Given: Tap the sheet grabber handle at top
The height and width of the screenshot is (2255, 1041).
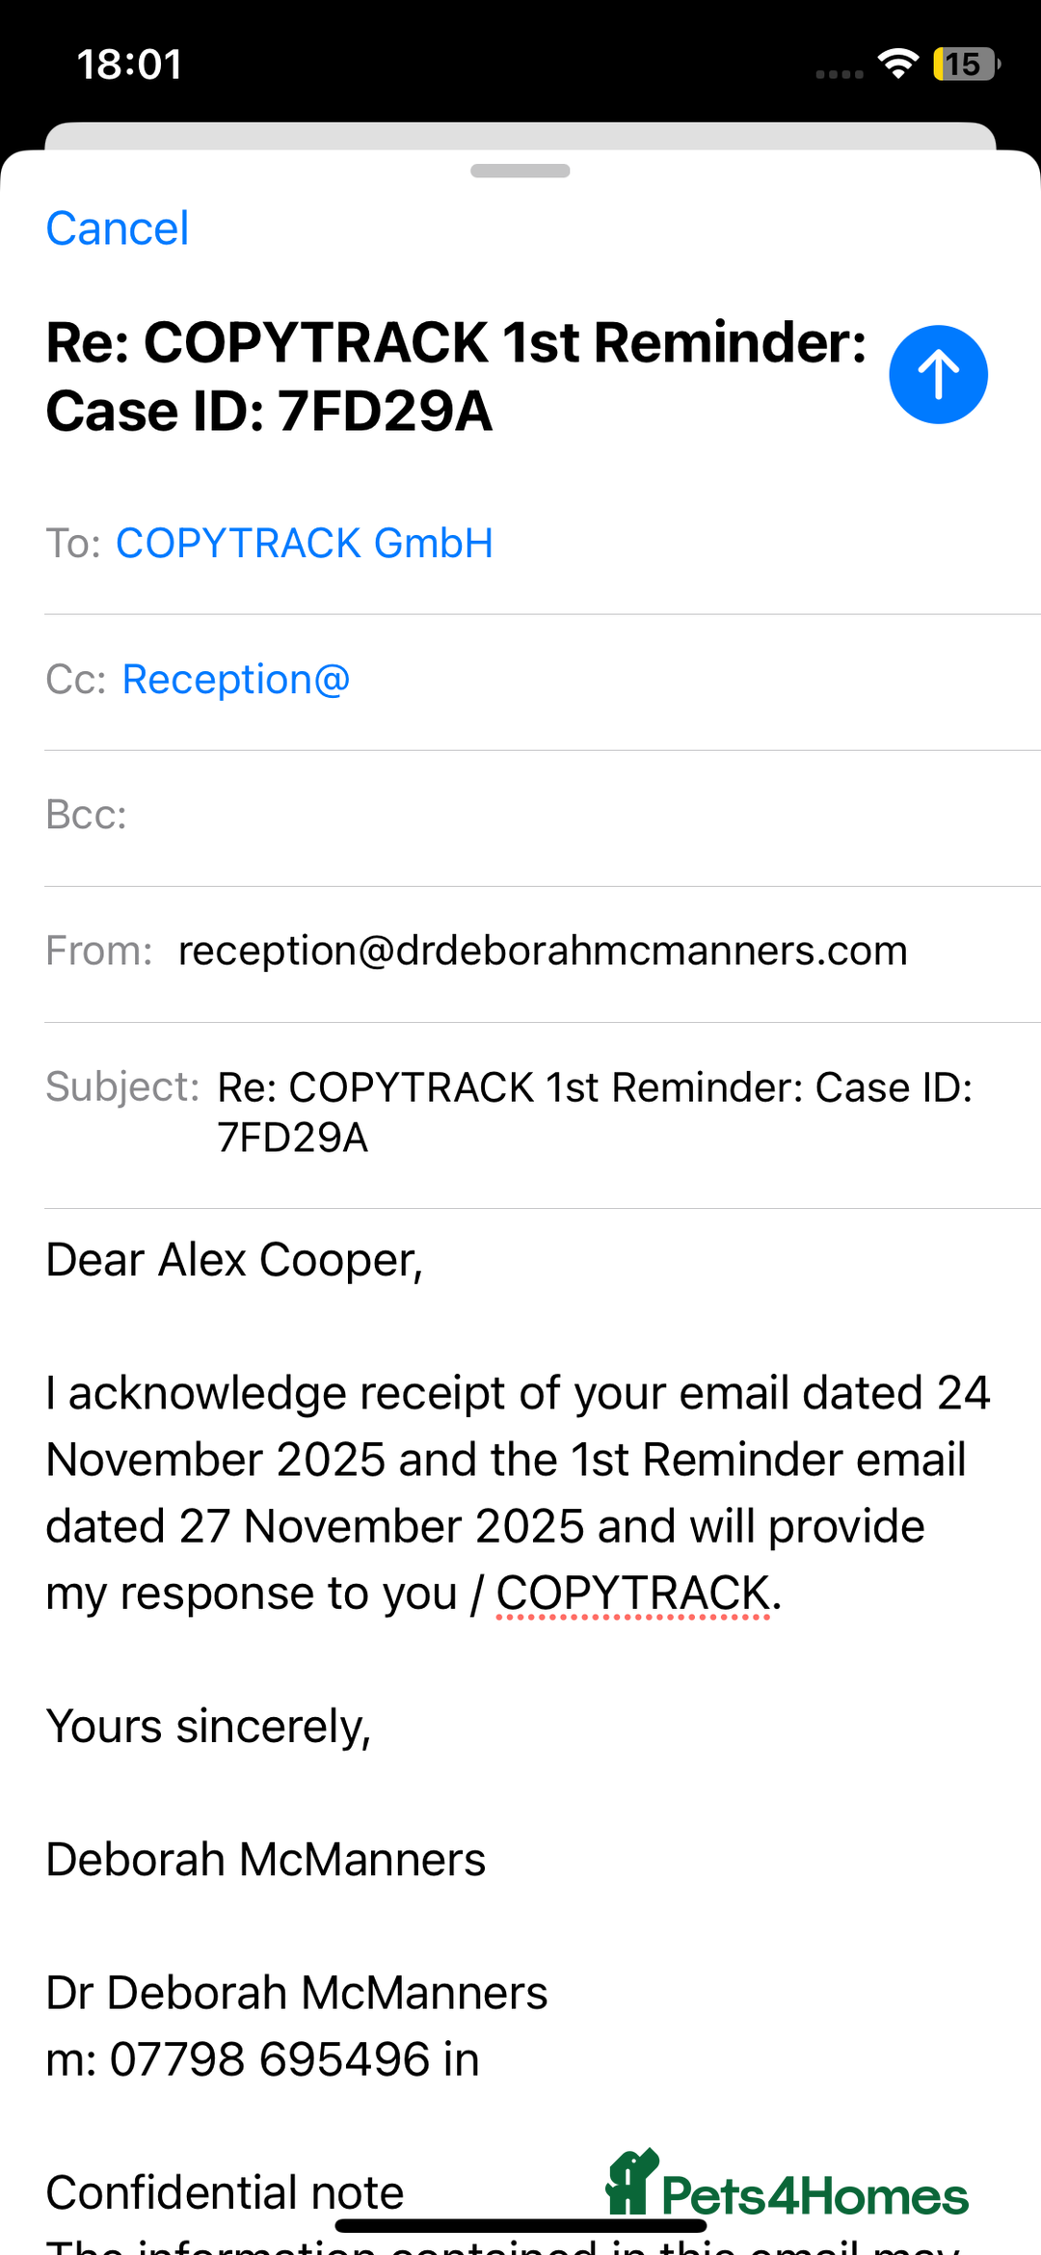Looking at the screenshot, I should [x=520, y=171].
